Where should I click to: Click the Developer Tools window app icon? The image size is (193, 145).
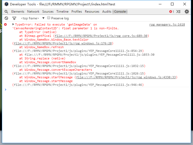coord(6,4)
